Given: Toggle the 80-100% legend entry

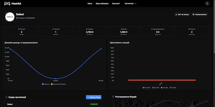Looking at the screenshot, I should [x=146, y=88].
